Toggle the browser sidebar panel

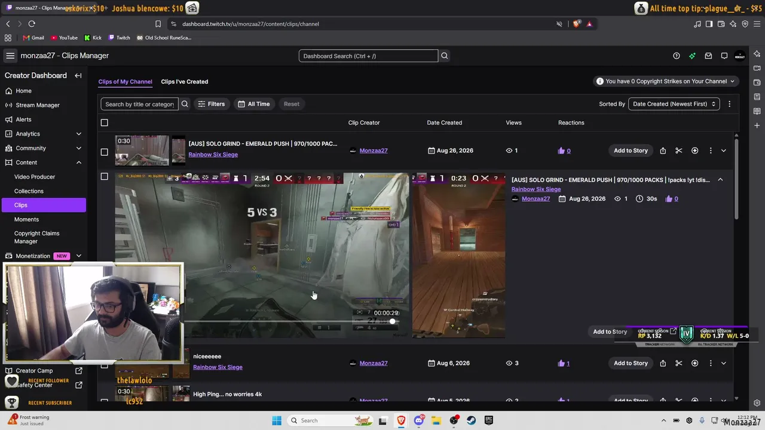click(709, 24)
